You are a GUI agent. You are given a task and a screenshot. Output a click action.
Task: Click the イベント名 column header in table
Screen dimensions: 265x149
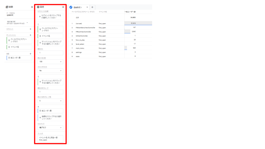point(103,12)
